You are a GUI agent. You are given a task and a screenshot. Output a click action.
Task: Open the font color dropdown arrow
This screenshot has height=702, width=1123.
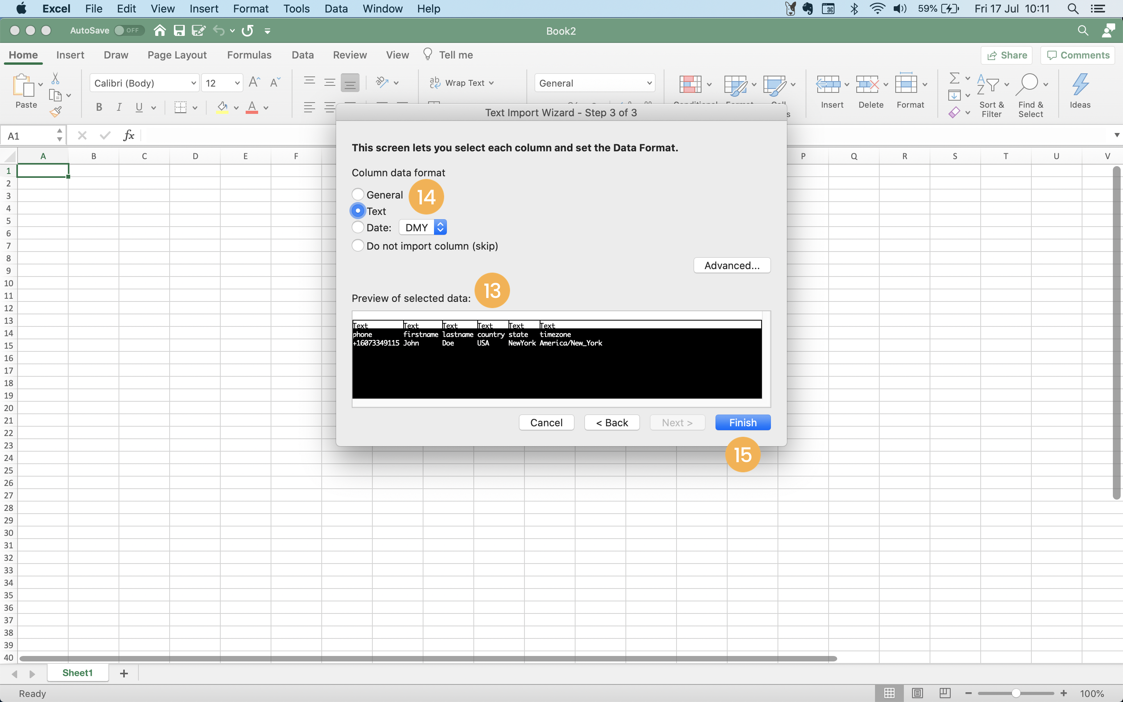[x=266, y=108]
